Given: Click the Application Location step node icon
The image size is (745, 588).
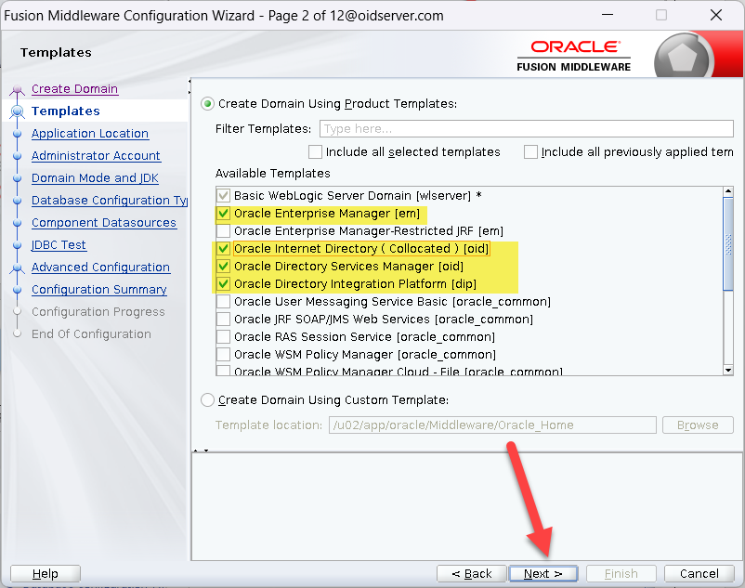Looking at the screenshot, I should click(x=17, y=134).
